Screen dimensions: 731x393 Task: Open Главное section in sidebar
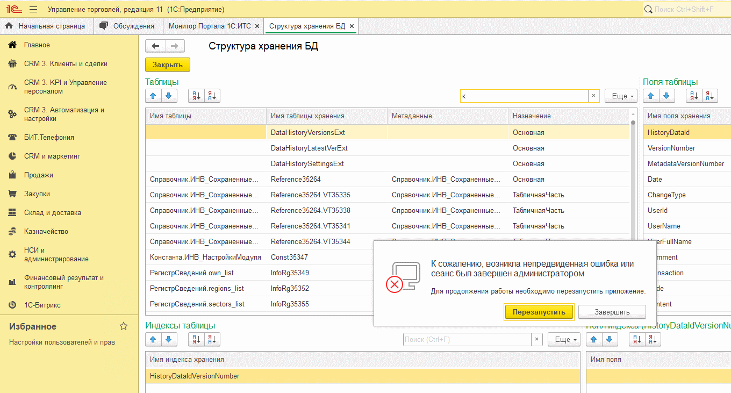point(37,45)
